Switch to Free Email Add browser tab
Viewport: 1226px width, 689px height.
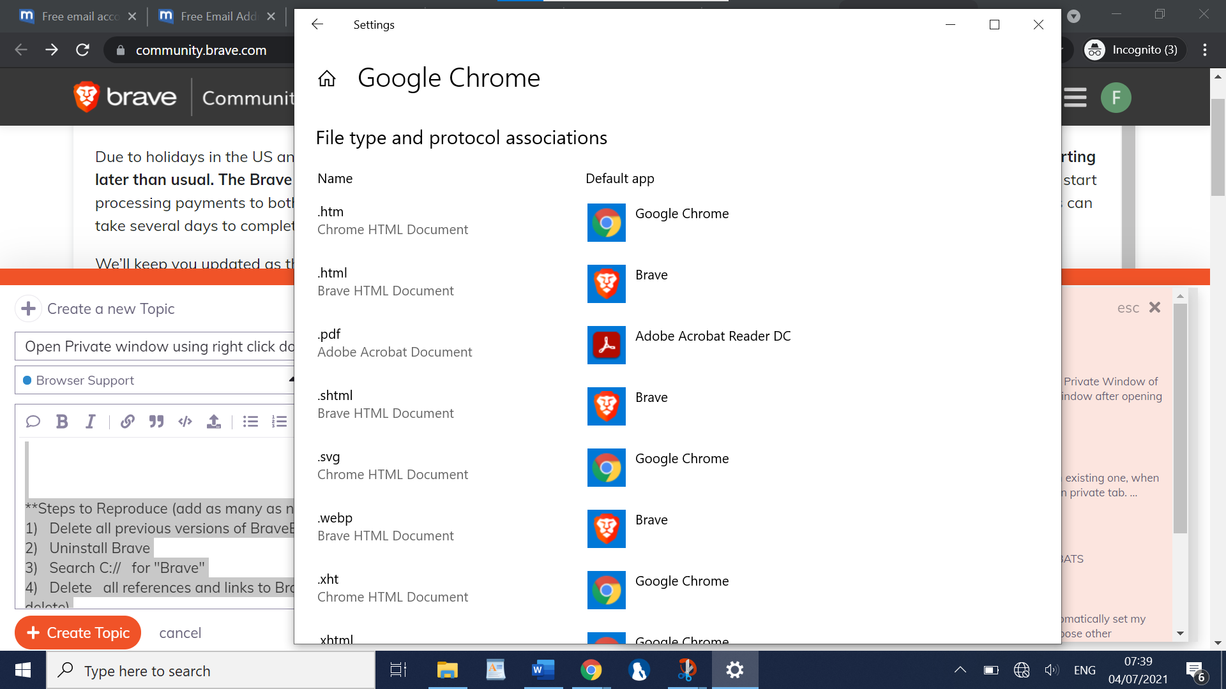tap(216, 17)
